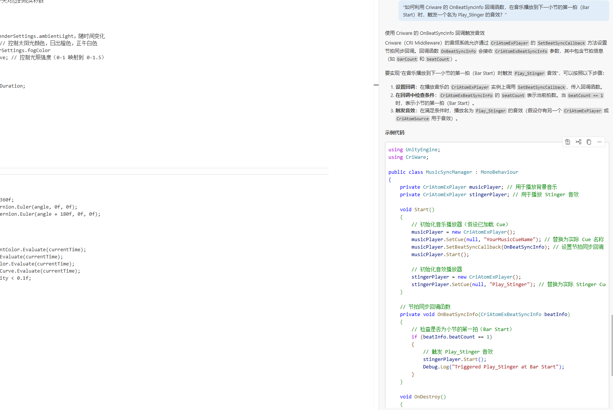Viewport: 613px width, 410px height.
Task: Click the barCount inline code chip
Action: coord(407,59)
